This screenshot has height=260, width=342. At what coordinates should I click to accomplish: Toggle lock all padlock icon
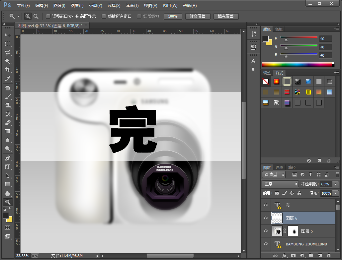point(299,193)
